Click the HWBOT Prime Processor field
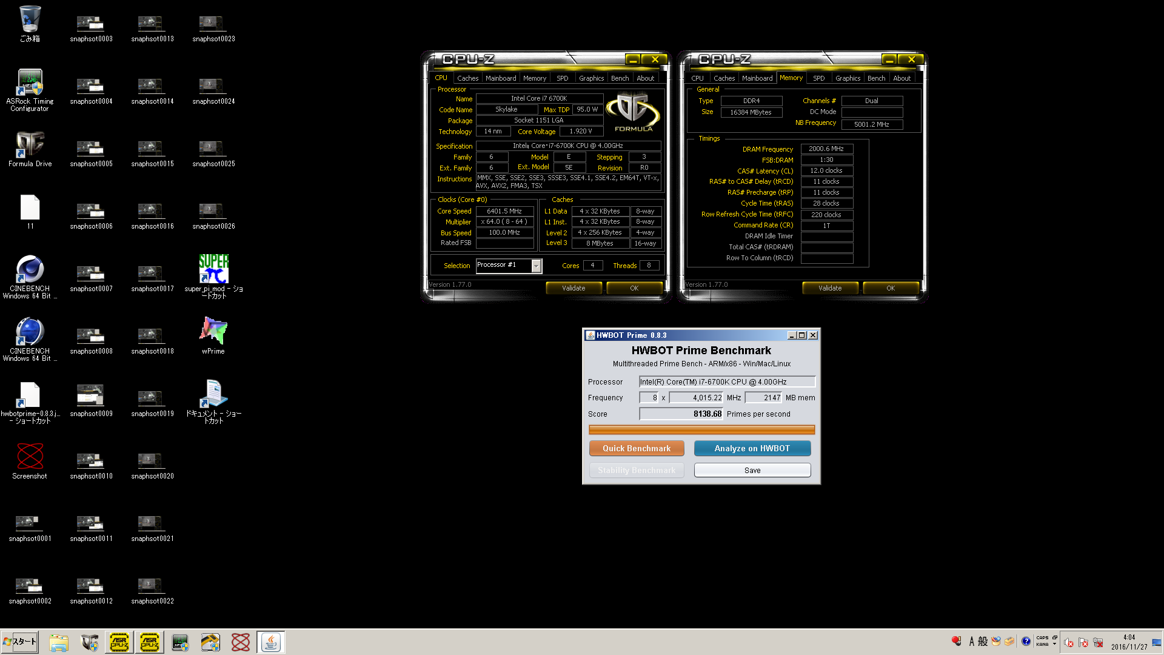The image size is (1164, 655). (x=727, y=381)
